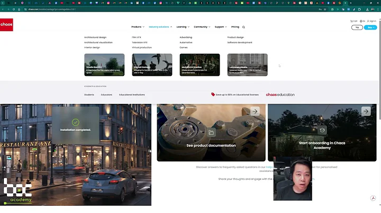Open the Educators link
Viewport: 381px width, 213px height.
tap(106, 95)
